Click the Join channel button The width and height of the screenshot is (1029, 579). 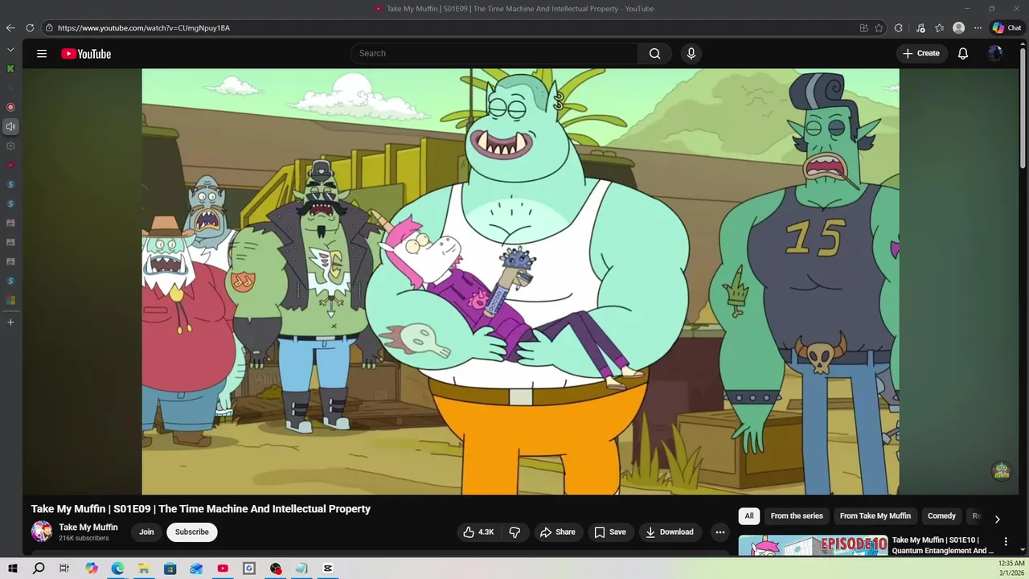146,532
